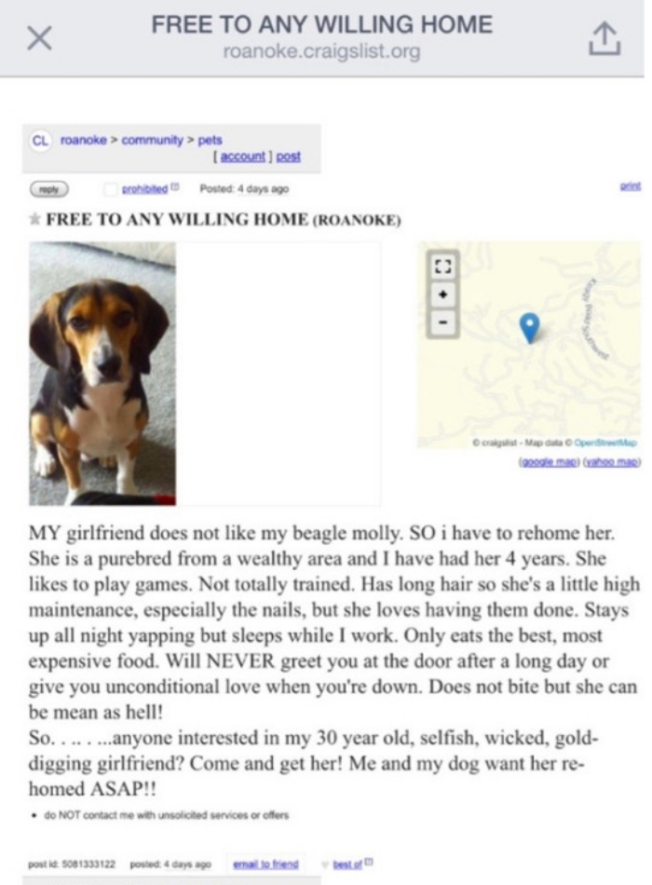
Task: Open the print link
Action: pyautogui.click(x=631, y=185)
